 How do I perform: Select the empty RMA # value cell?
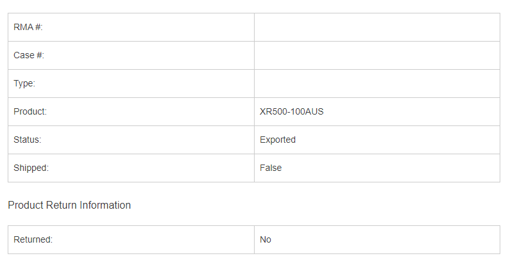[x=377, y=27]
